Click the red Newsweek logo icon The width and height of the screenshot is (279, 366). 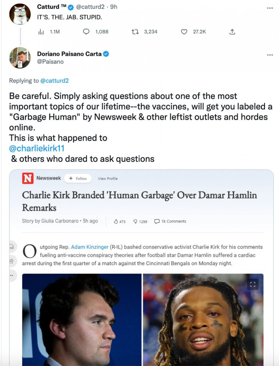point(28,178)
